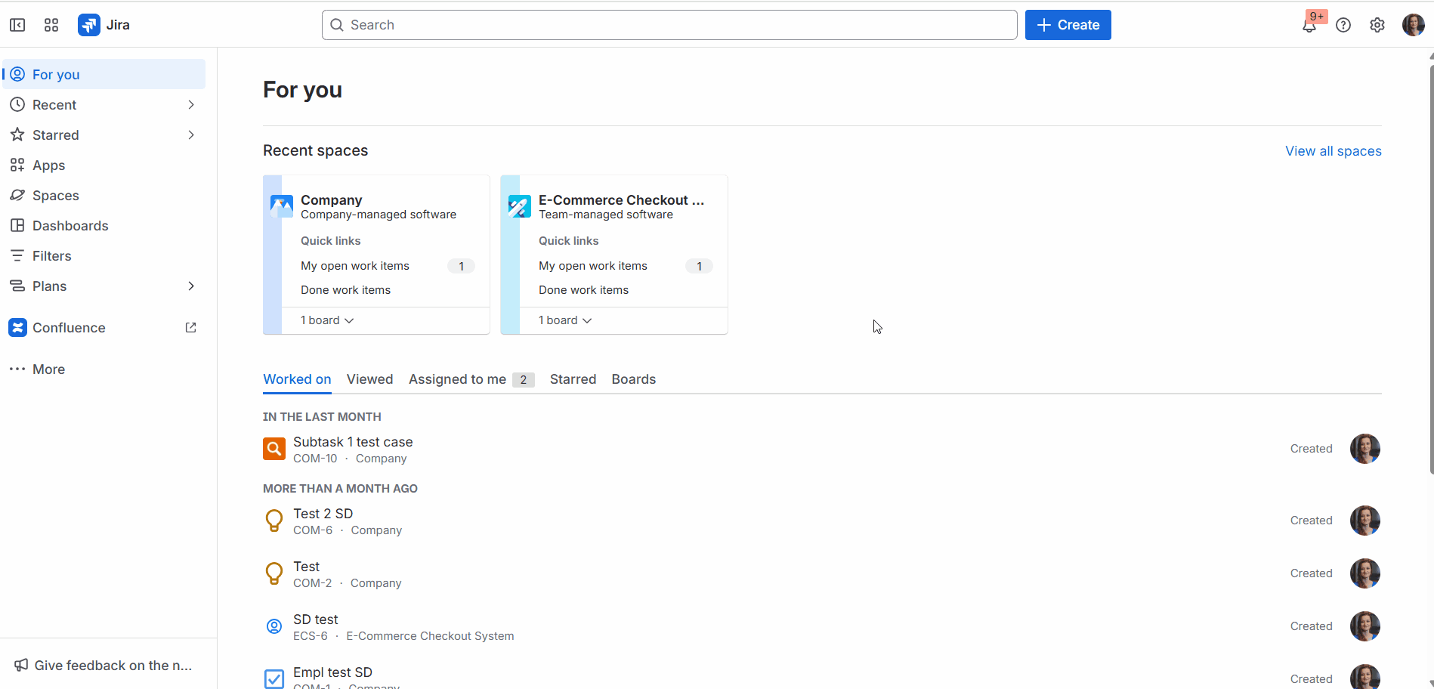Image resolution: width=1434 pixels, height=689 pixels.
Task: Expand the Plans menu chevron
Action: [x=191, y=286]
